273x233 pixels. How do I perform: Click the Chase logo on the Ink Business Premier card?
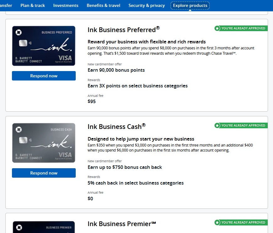point(19,227)
